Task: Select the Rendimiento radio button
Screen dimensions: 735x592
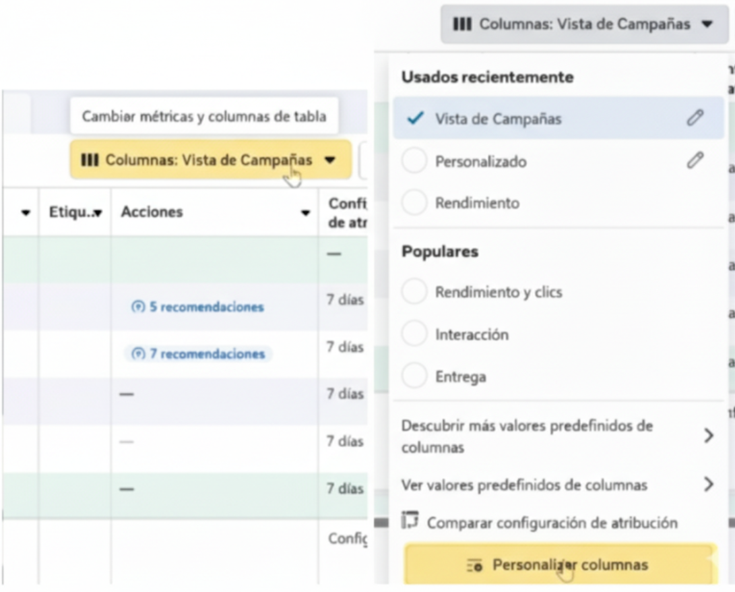Action: (x=414, y=203)
